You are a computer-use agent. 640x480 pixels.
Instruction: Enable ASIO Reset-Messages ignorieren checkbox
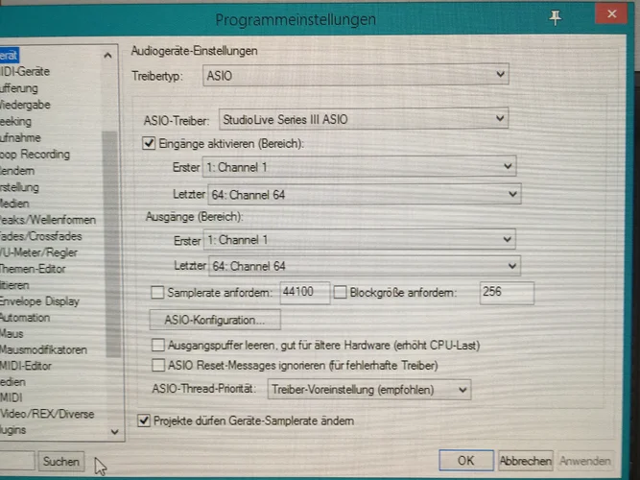158,365
